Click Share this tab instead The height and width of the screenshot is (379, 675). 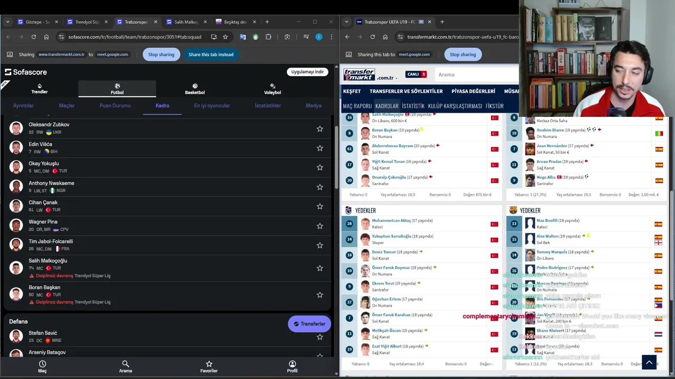click(211, 54)
